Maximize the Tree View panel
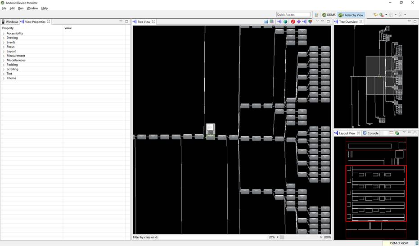This screenshot has height=246, width=419. coord(328,21)
